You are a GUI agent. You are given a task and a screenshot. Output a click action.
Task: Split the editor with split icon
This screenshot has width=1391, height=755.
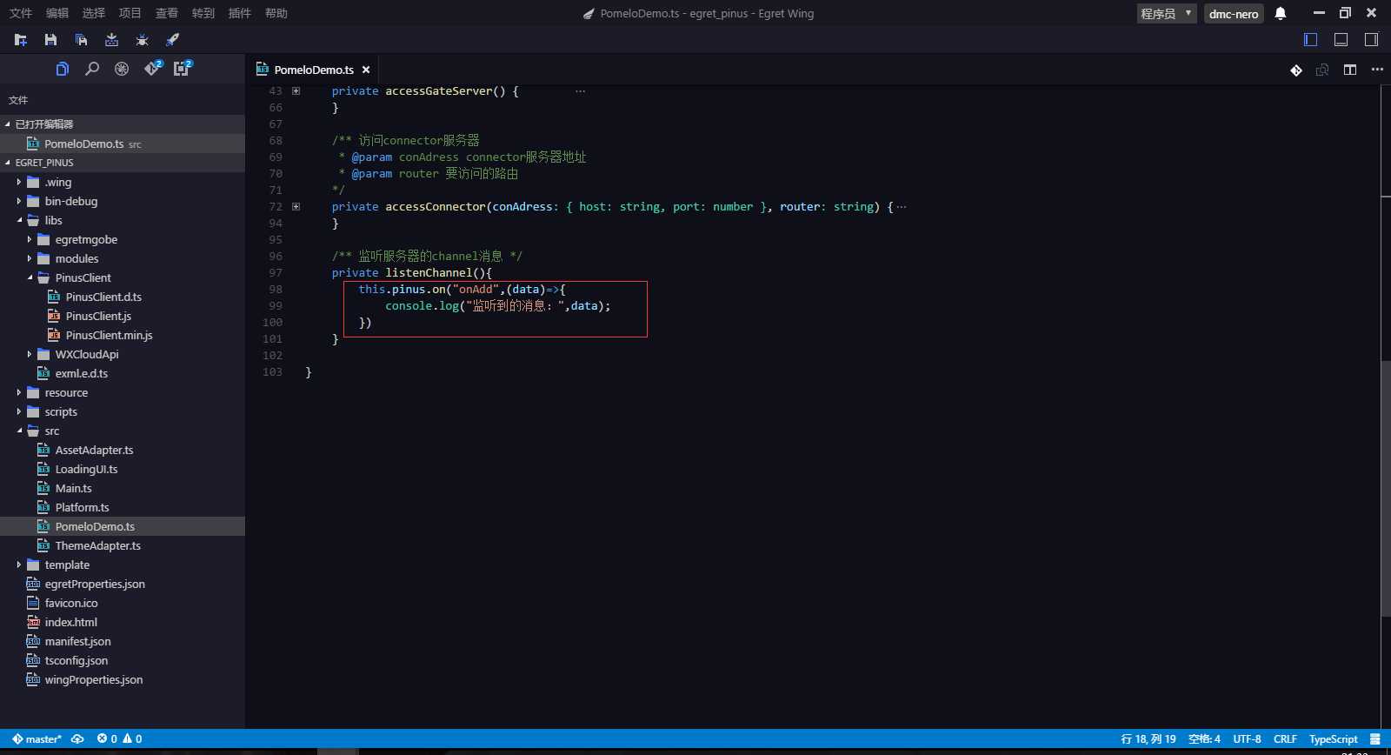[1350, 70]
